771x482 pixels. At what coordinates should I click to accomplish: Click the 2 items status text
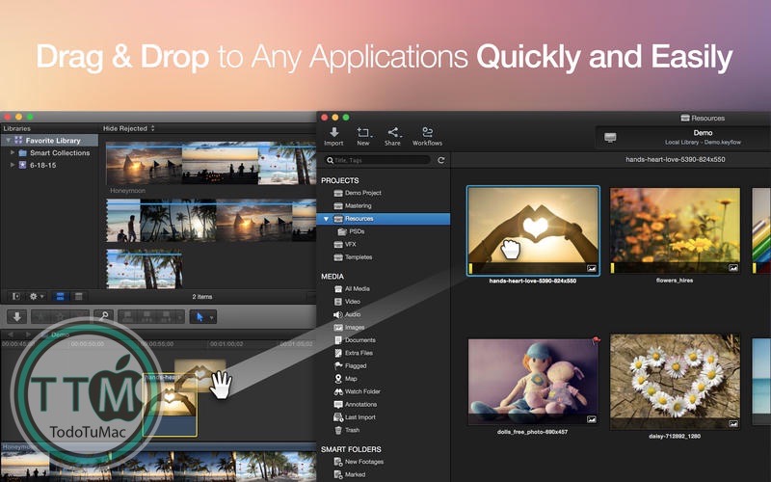point(202,297)
